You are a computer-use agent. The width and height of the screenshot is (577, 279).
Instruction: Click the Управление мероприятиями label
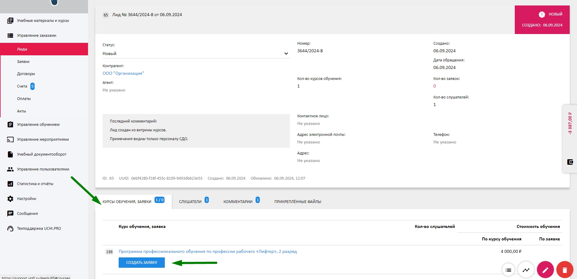(x=43, y=139)
